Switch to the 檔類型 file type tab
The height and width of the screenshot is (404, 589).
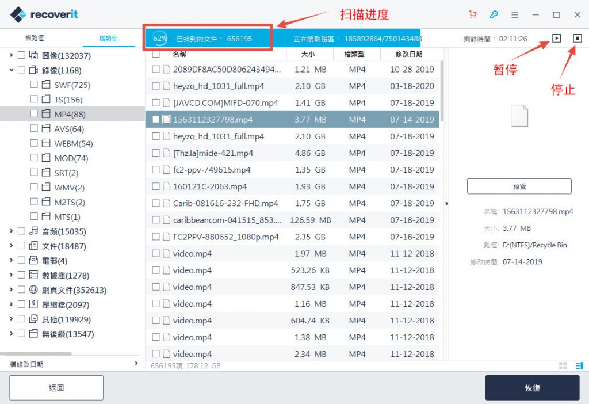[x=108, y=38]
